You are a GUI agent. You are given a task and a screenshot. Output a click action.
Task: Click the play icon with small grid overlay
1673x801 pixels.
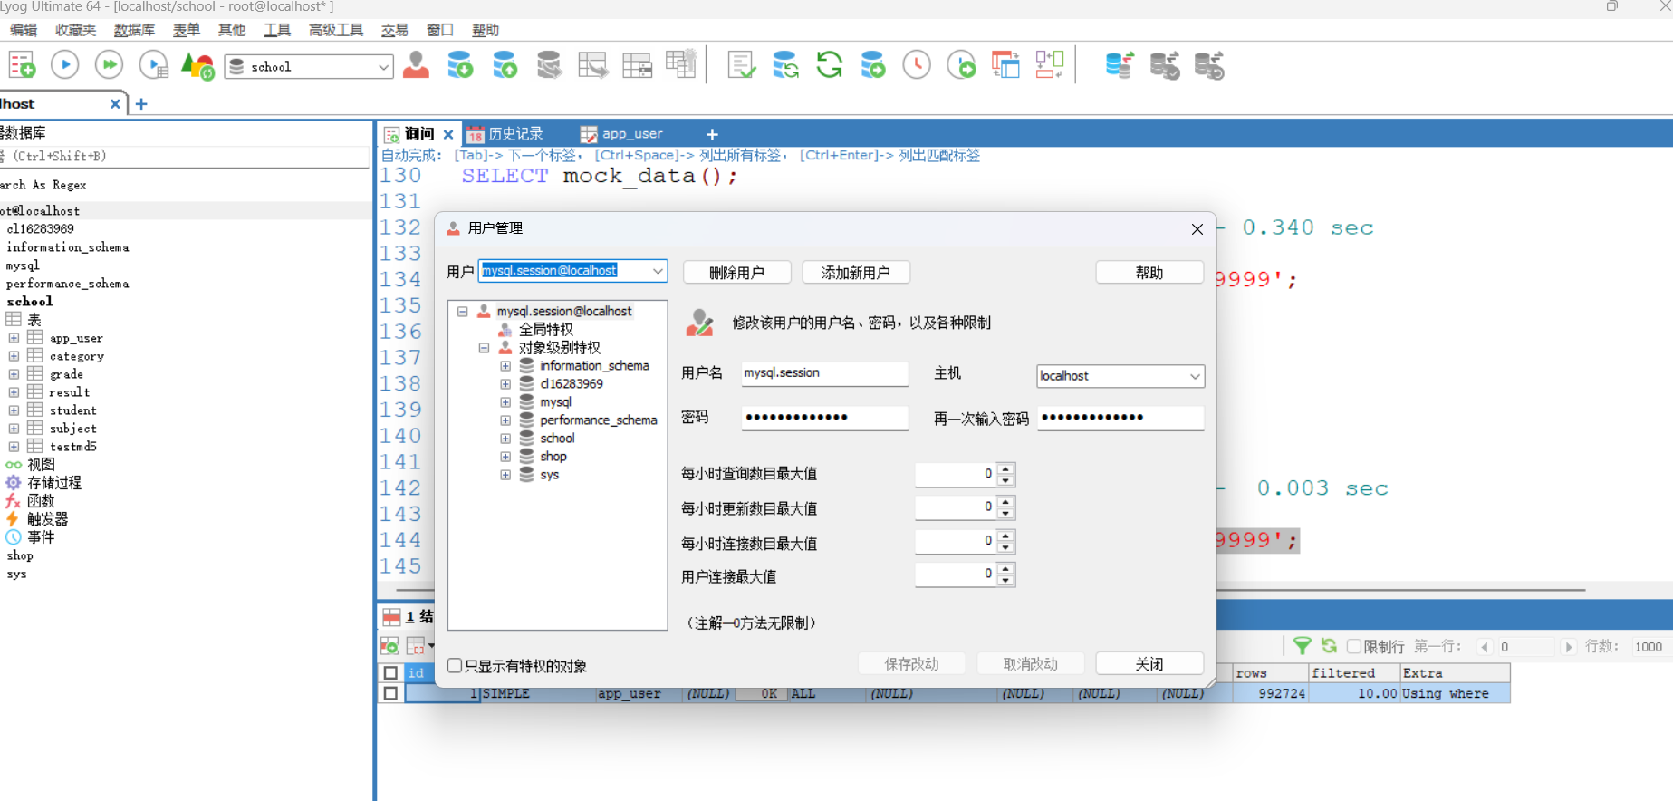click(154, 65)
